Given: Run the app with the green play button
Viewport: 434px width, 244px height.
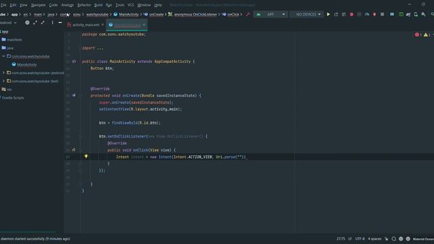Looking at the screenshot, I should pos(328,14).
